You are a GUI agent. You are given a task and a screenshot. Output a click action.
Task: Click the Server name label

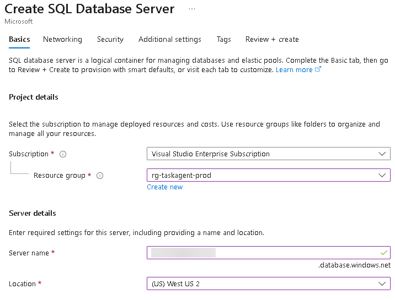click(29, 253)
